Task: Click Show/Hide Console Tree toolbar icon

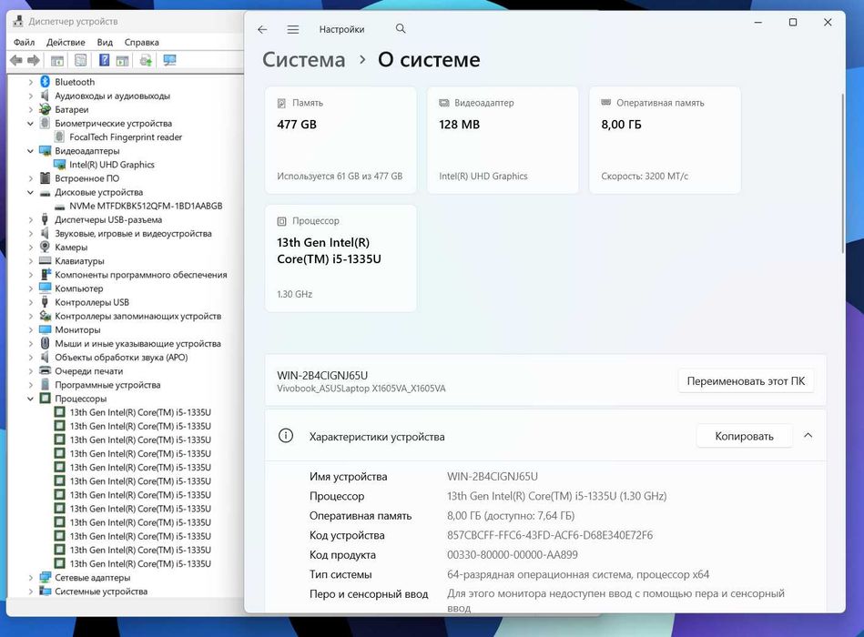Action: point(56,61)
